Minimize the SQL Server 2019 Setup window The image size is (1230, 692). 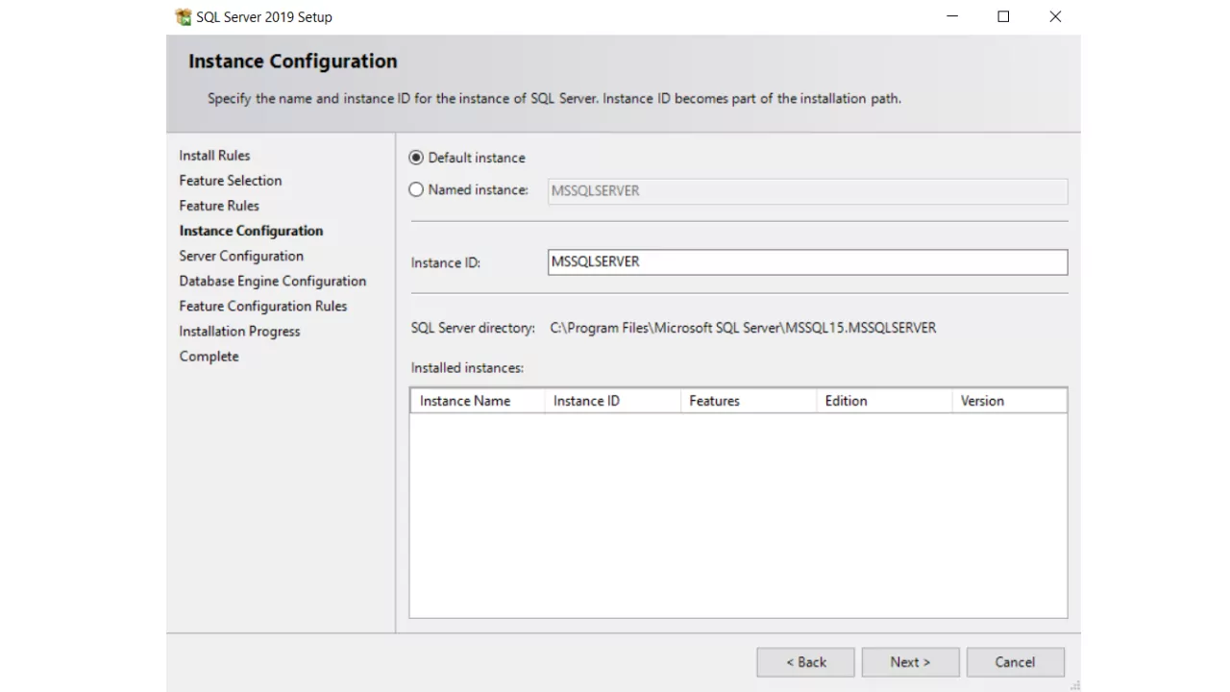click(x=951, y=16)
